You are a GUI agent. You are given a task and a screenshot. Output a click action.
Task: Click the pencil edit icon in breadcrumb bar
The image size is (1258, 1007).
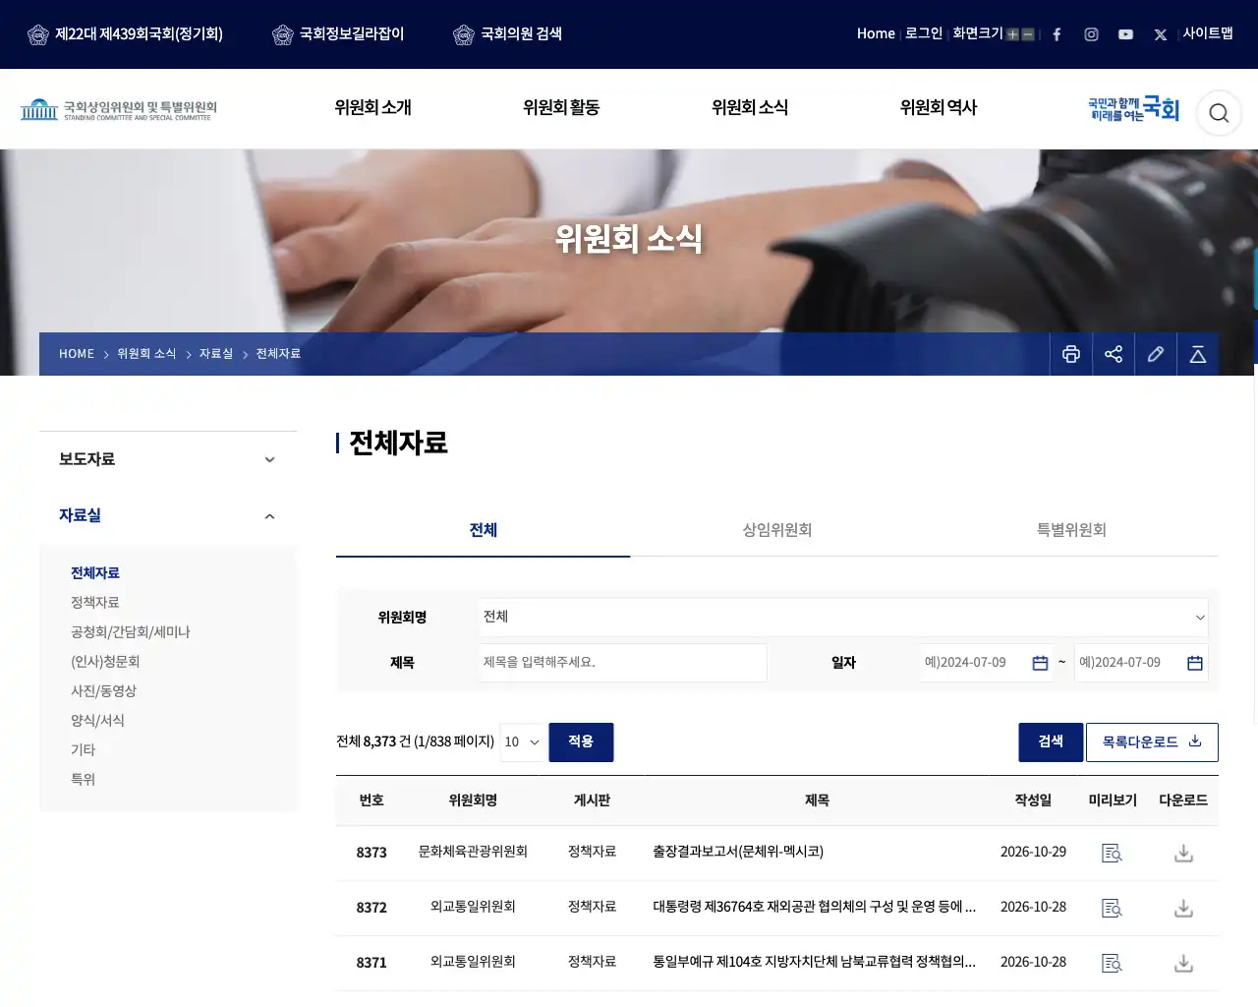[x=1156, y=354]
